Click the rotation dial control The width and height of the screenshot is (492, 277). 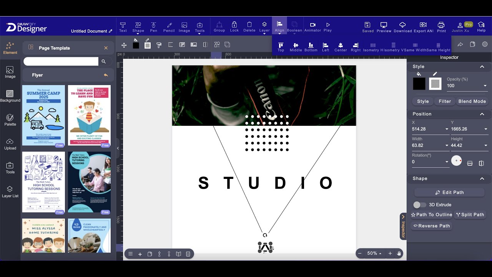456,161
